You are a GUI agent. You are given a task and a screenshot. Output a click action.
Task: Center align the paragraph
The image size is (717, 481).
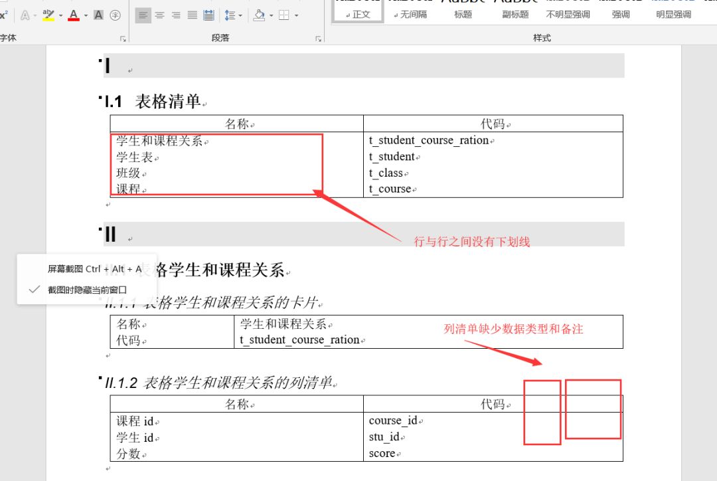[159, 15]
